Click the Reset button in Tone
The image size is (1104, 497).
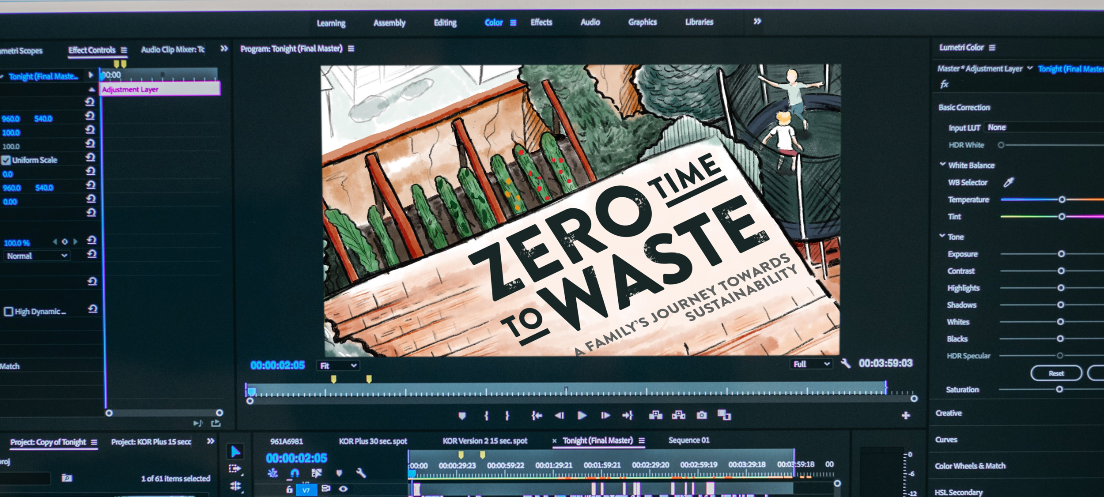coord(1056,373)
